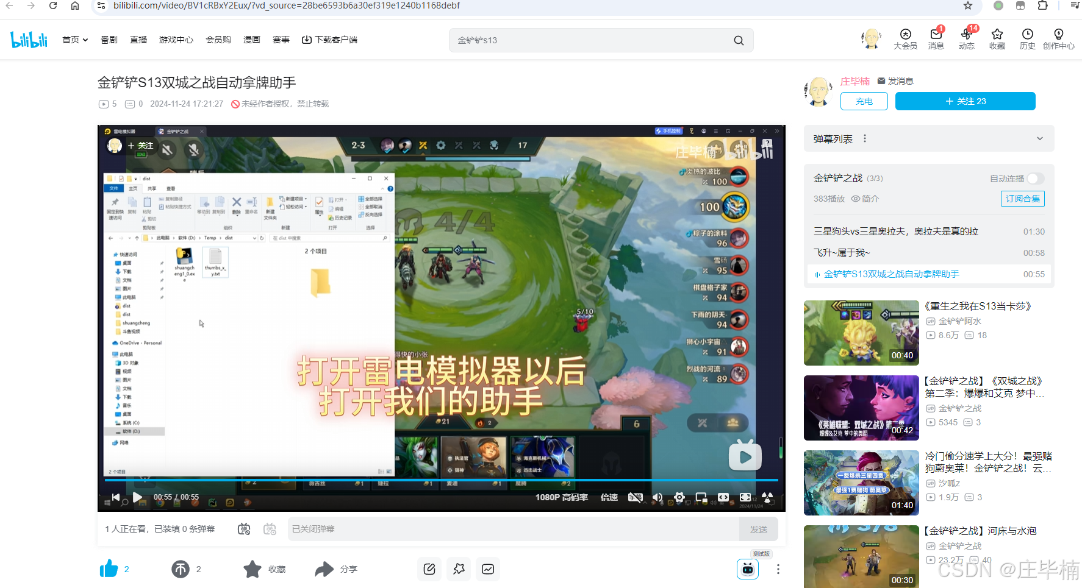Open the 首页 dropdown menu
1082x588 pixels.
[x=75, y=40]
